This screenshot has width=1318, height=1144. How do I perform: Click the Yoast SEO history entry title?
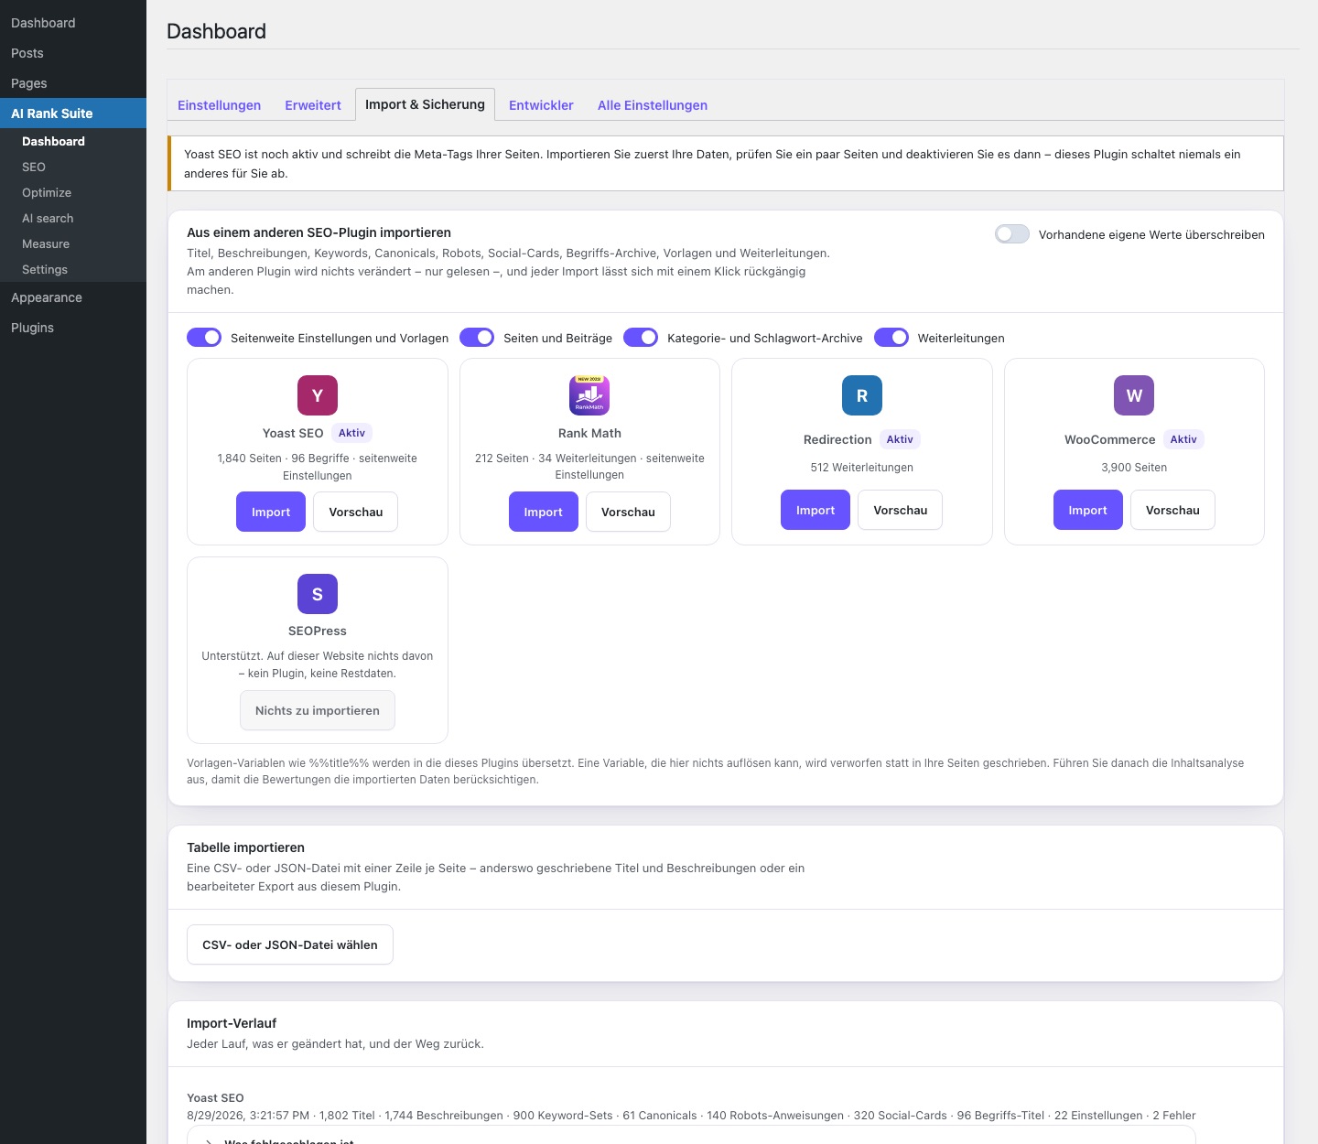coord(215,1097)
